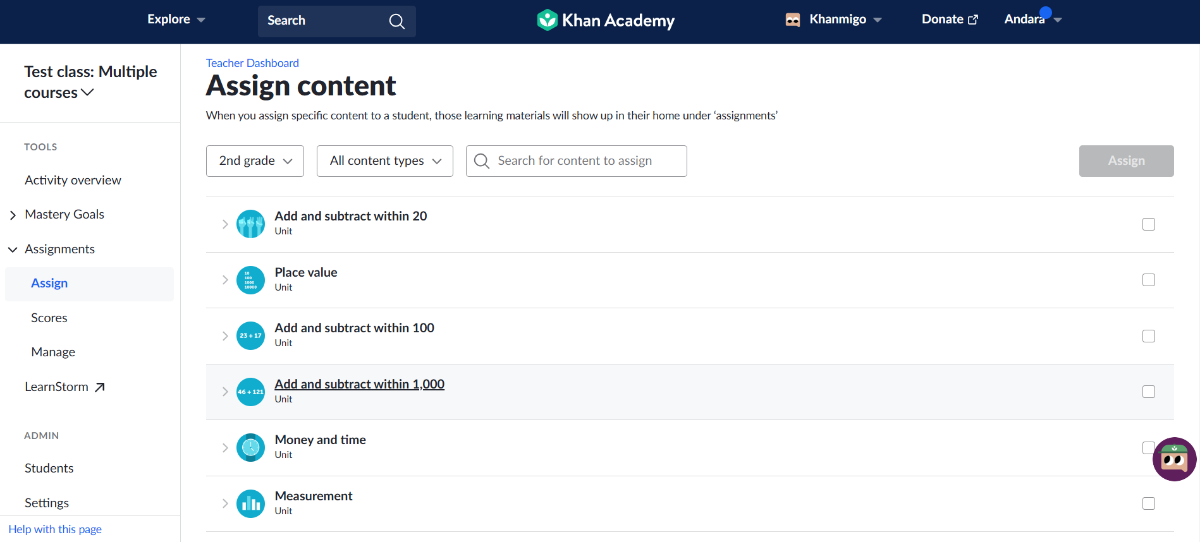Expand the Add and subtract within 20 unit
Image resolution: width=1200 pixels, height=542 pixels.
pos(225,224)
